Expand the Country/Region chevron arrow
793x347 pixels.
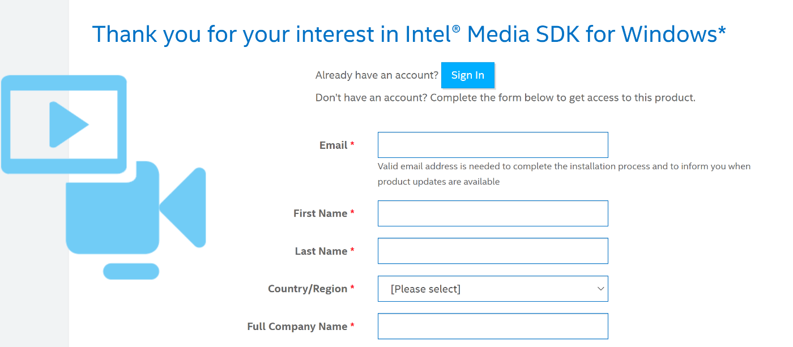coord(601,289)
